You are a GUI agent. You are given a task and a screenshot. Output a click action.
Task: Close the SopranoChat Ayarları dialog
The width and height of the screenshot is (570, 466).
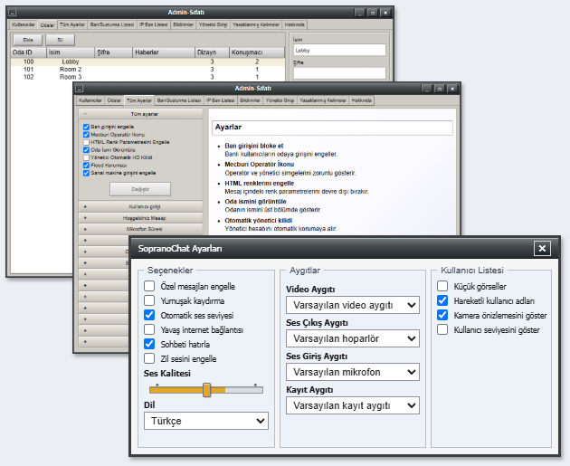(542, 249)
